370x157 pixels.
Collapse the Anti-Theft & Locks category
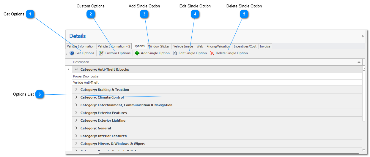[76, 69]
